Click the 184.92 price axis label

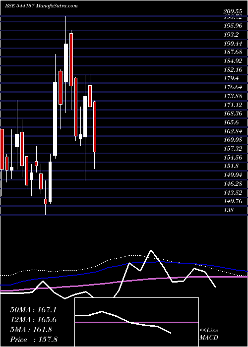[233, 61]
